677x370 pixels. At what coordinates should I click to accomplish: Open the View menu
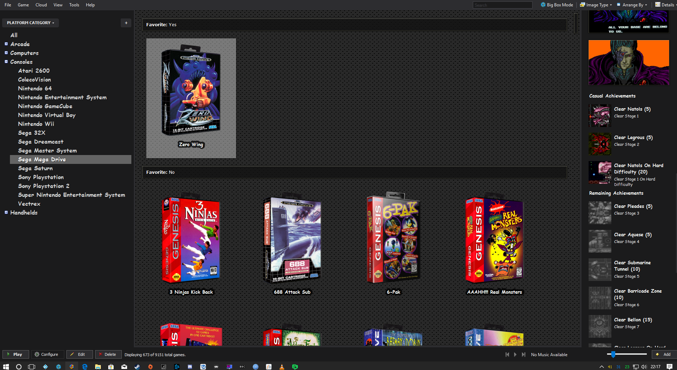pos(58,5)
